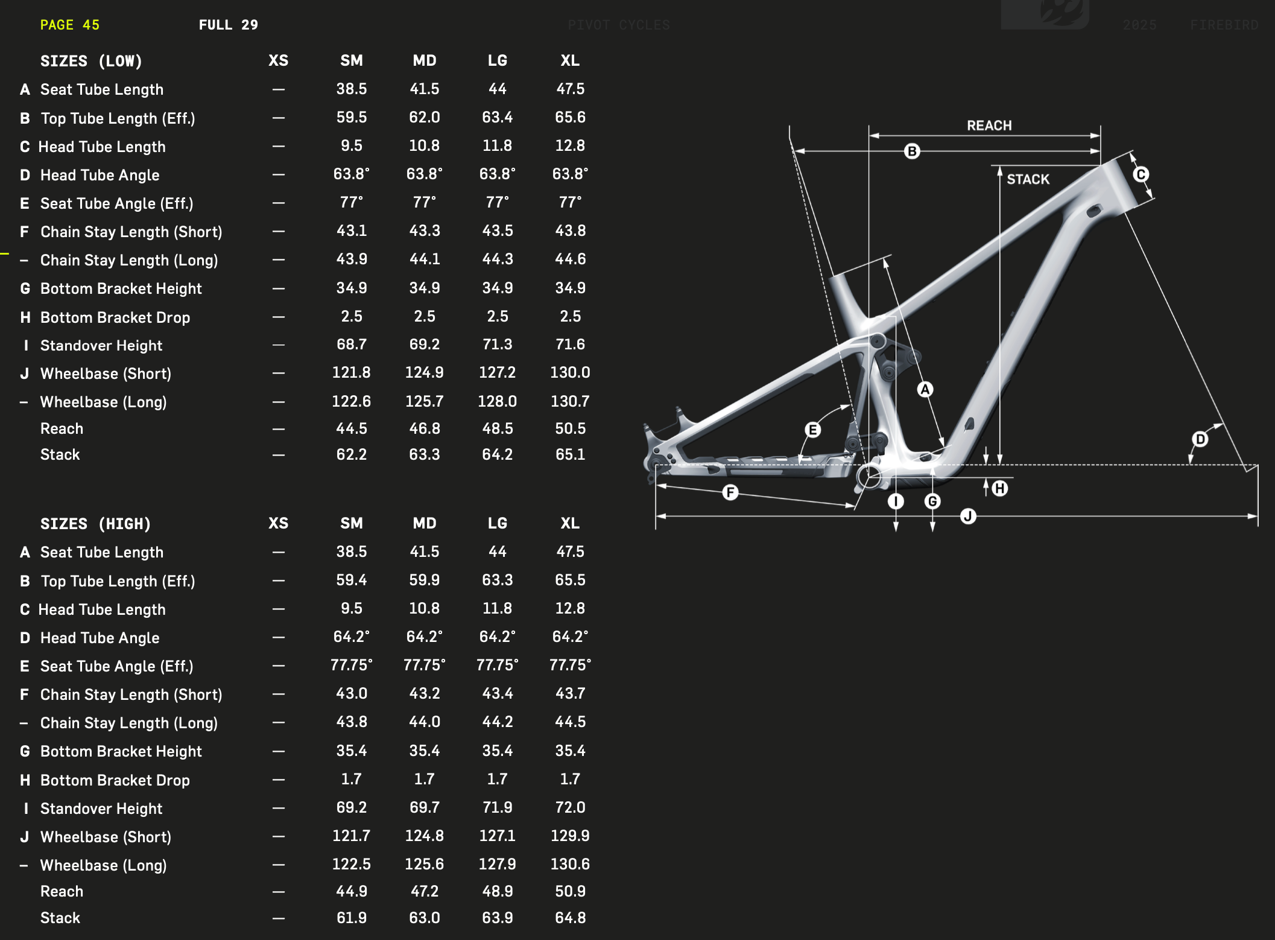Click the circled F chain stay marker
Image resolution: width=1275 pixels, height=940 pixels.
(x=730, y=492)
